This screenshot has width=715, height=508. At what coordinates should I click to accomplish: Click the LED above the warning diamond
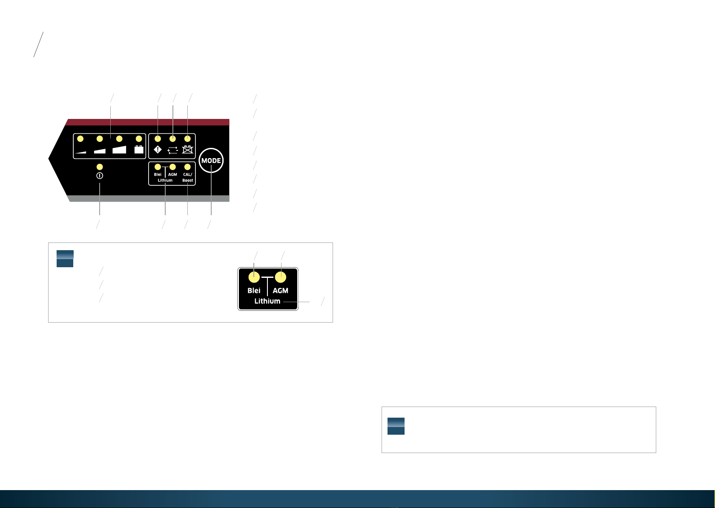pyautogui.click(x=158, y=139)
